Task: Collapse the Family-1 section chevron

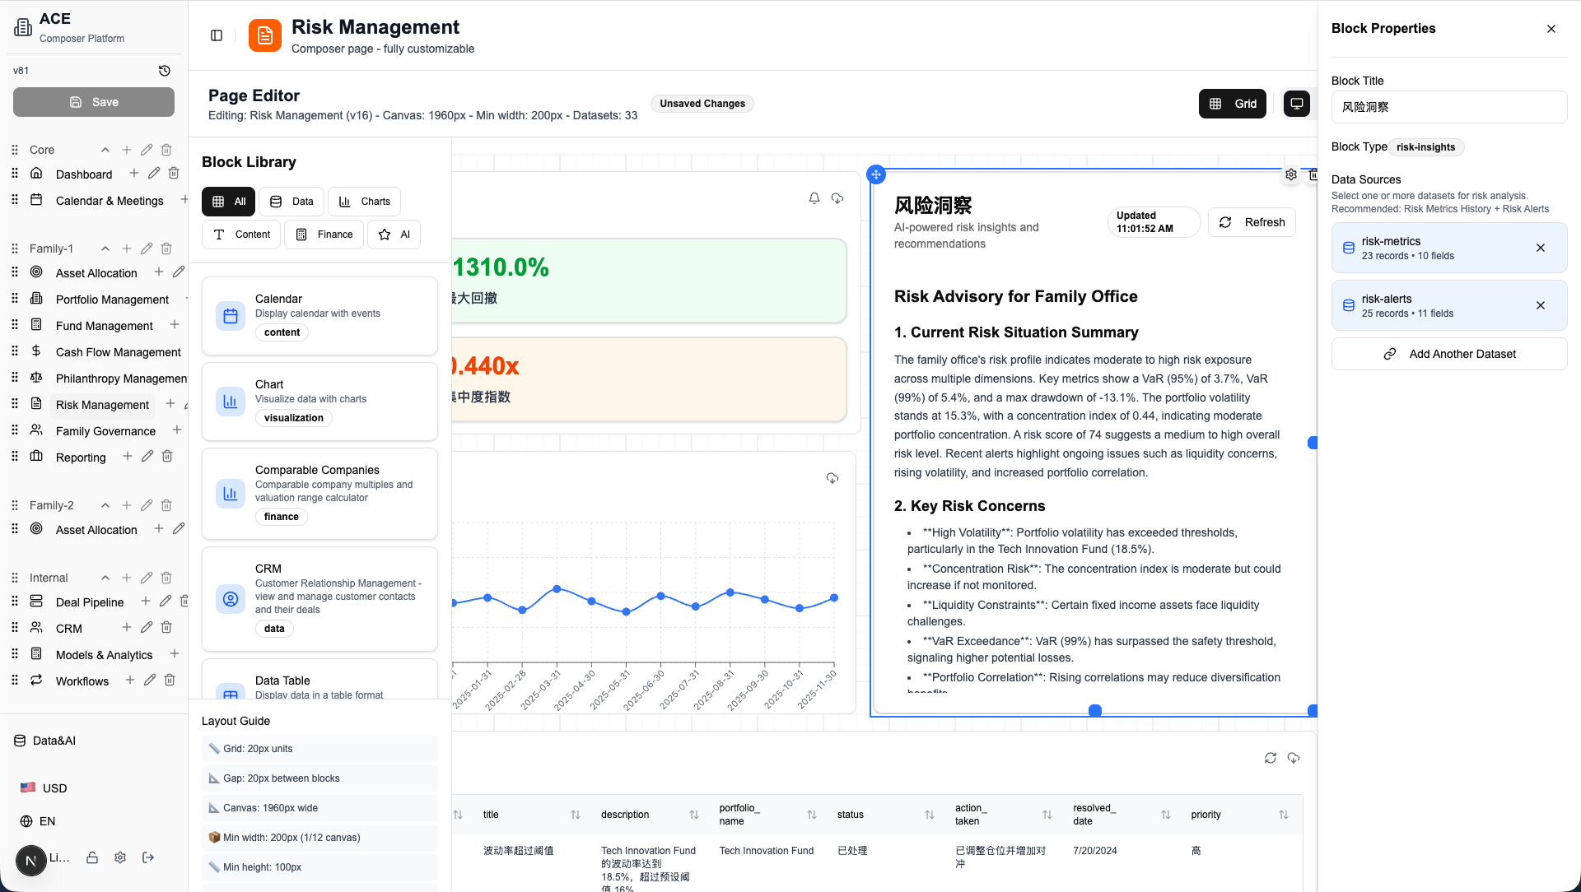Action: tap(105, 249)
